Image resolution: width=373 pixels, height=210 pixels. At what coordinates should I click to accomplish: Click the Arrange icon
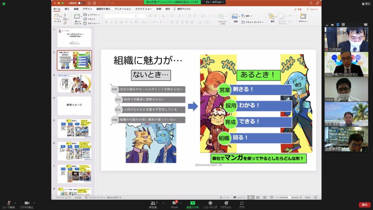(271, 16)
